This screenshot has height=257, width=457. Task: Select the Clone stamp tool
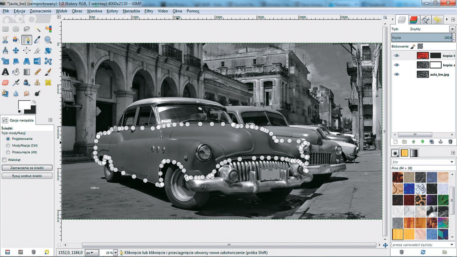[x=37, y=83]
